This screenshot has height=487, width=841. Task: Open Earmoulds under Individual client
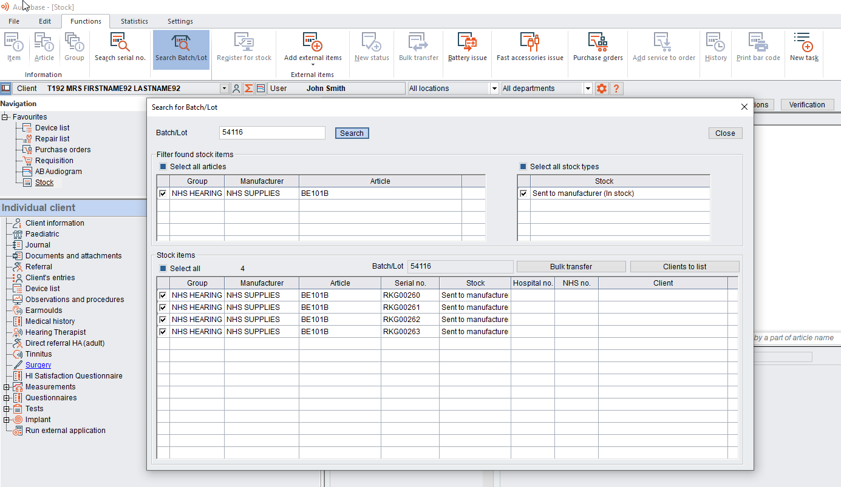click(44, 311)
